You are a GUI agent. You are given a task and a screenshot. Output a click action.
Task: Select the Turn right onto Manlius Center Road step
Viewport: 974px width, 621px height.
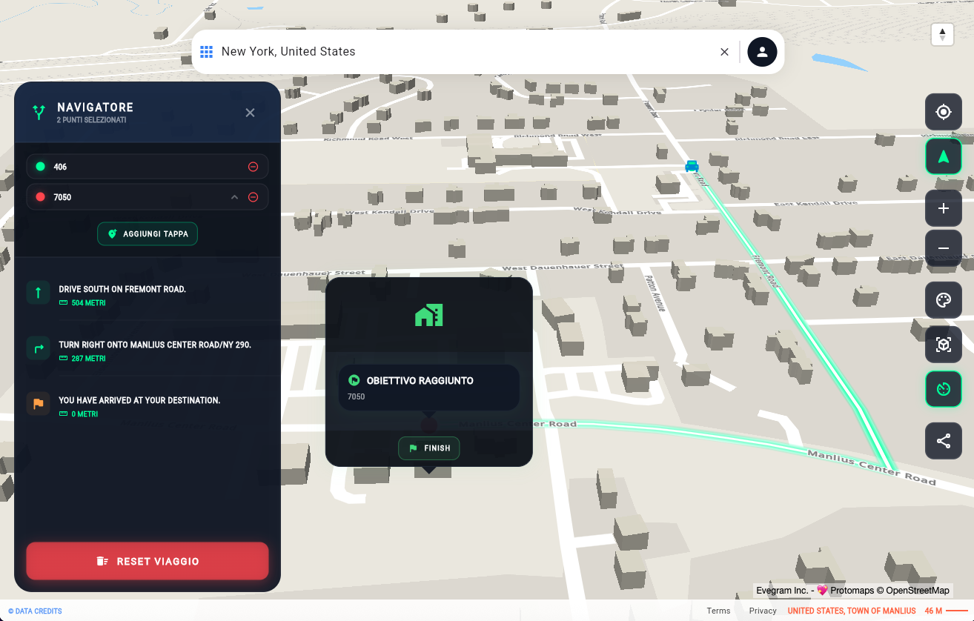click(x=154, y=345)
